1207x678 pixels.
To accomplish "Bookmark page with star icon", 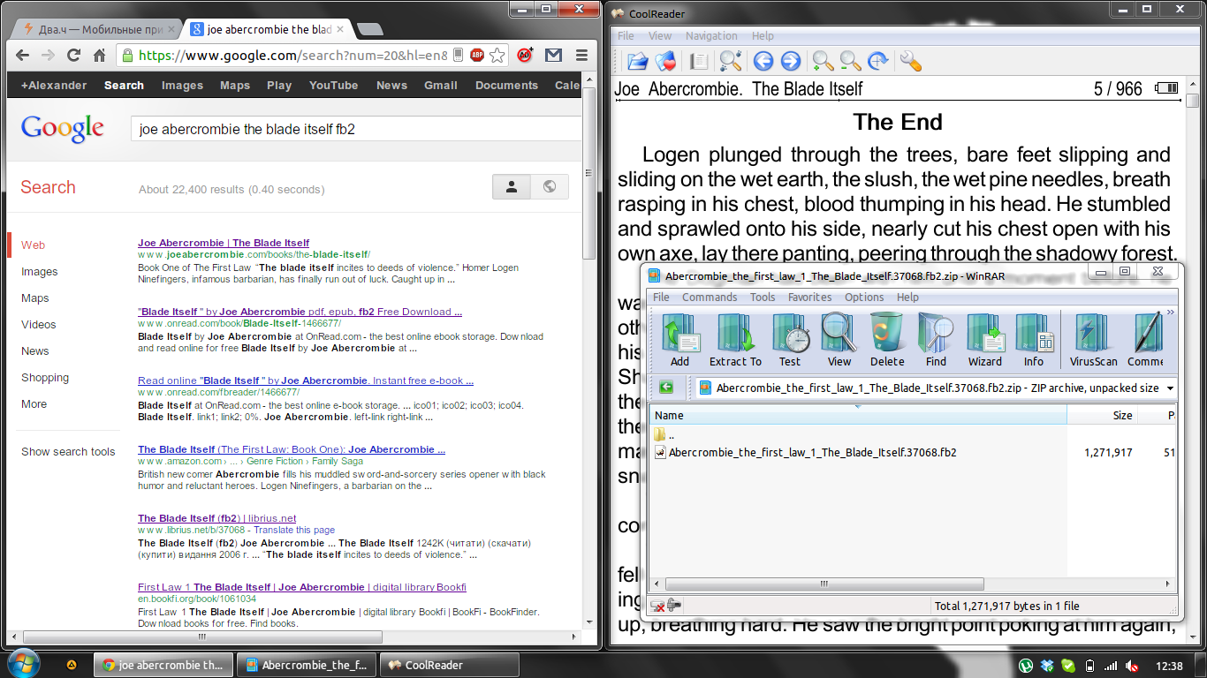I will click(497, 55).
